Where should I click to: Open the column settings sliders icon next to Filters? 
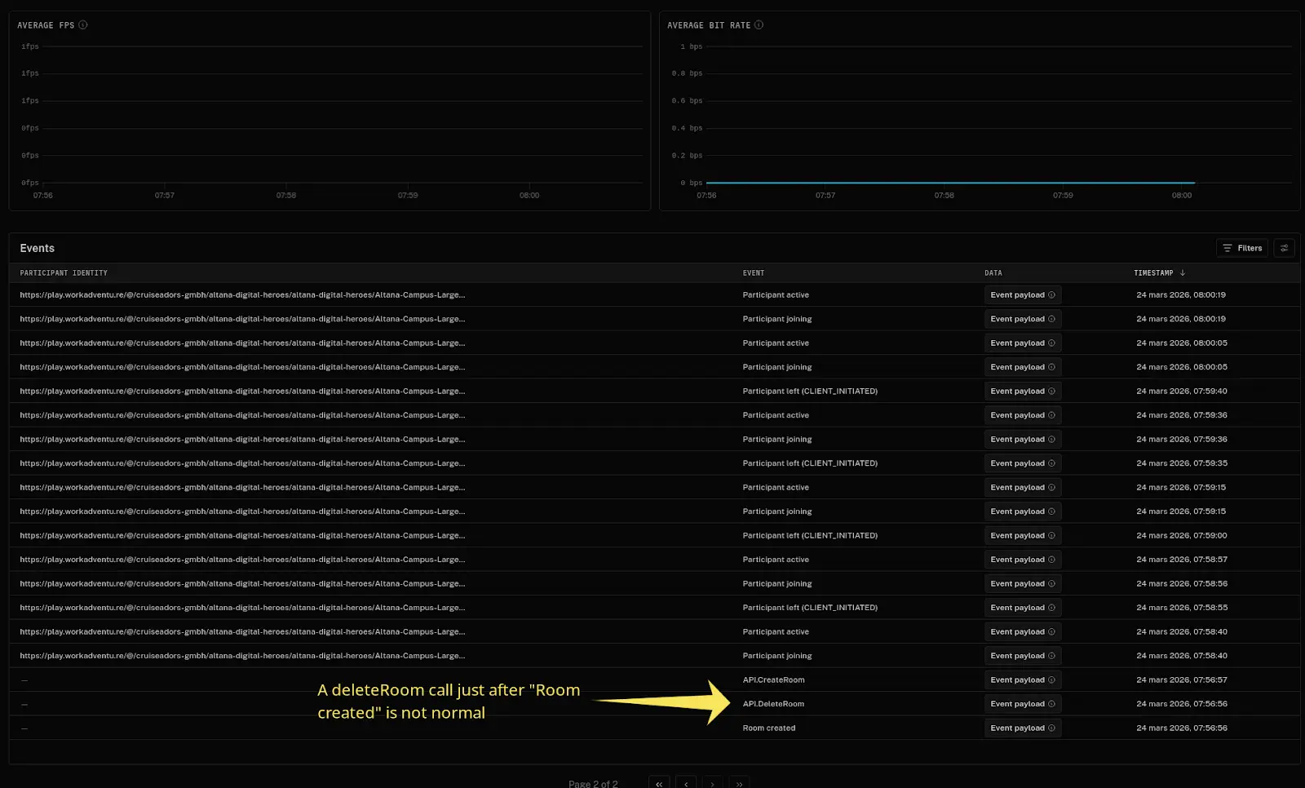pos(1285,248)
